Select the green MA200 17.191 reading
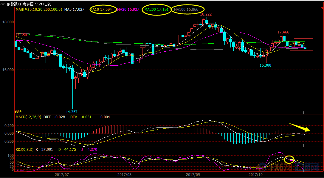 coord(156,10)
